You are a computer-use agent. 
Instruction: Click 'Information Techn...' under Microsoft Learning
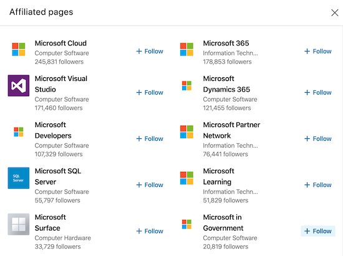230,192
